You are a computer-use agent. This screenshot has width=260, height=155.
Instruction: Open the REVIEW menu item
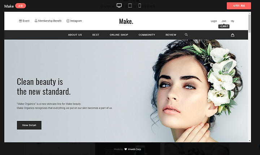pyautogui.click(x=171, y=35)
